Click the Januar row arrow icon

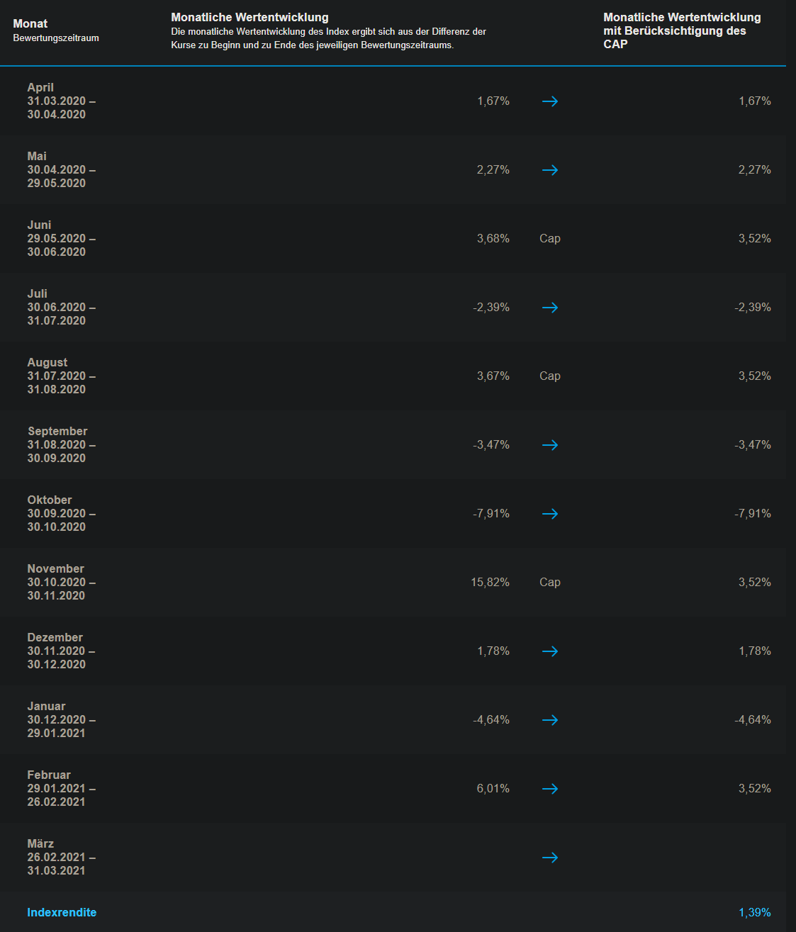[x=550, y=720]
